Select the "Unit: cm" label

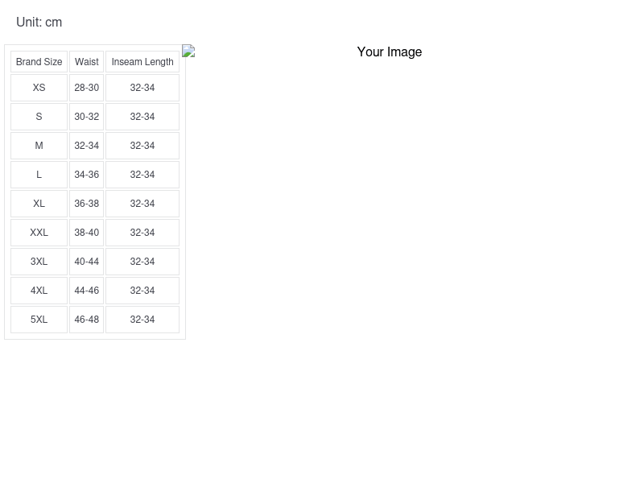(39, 23)
